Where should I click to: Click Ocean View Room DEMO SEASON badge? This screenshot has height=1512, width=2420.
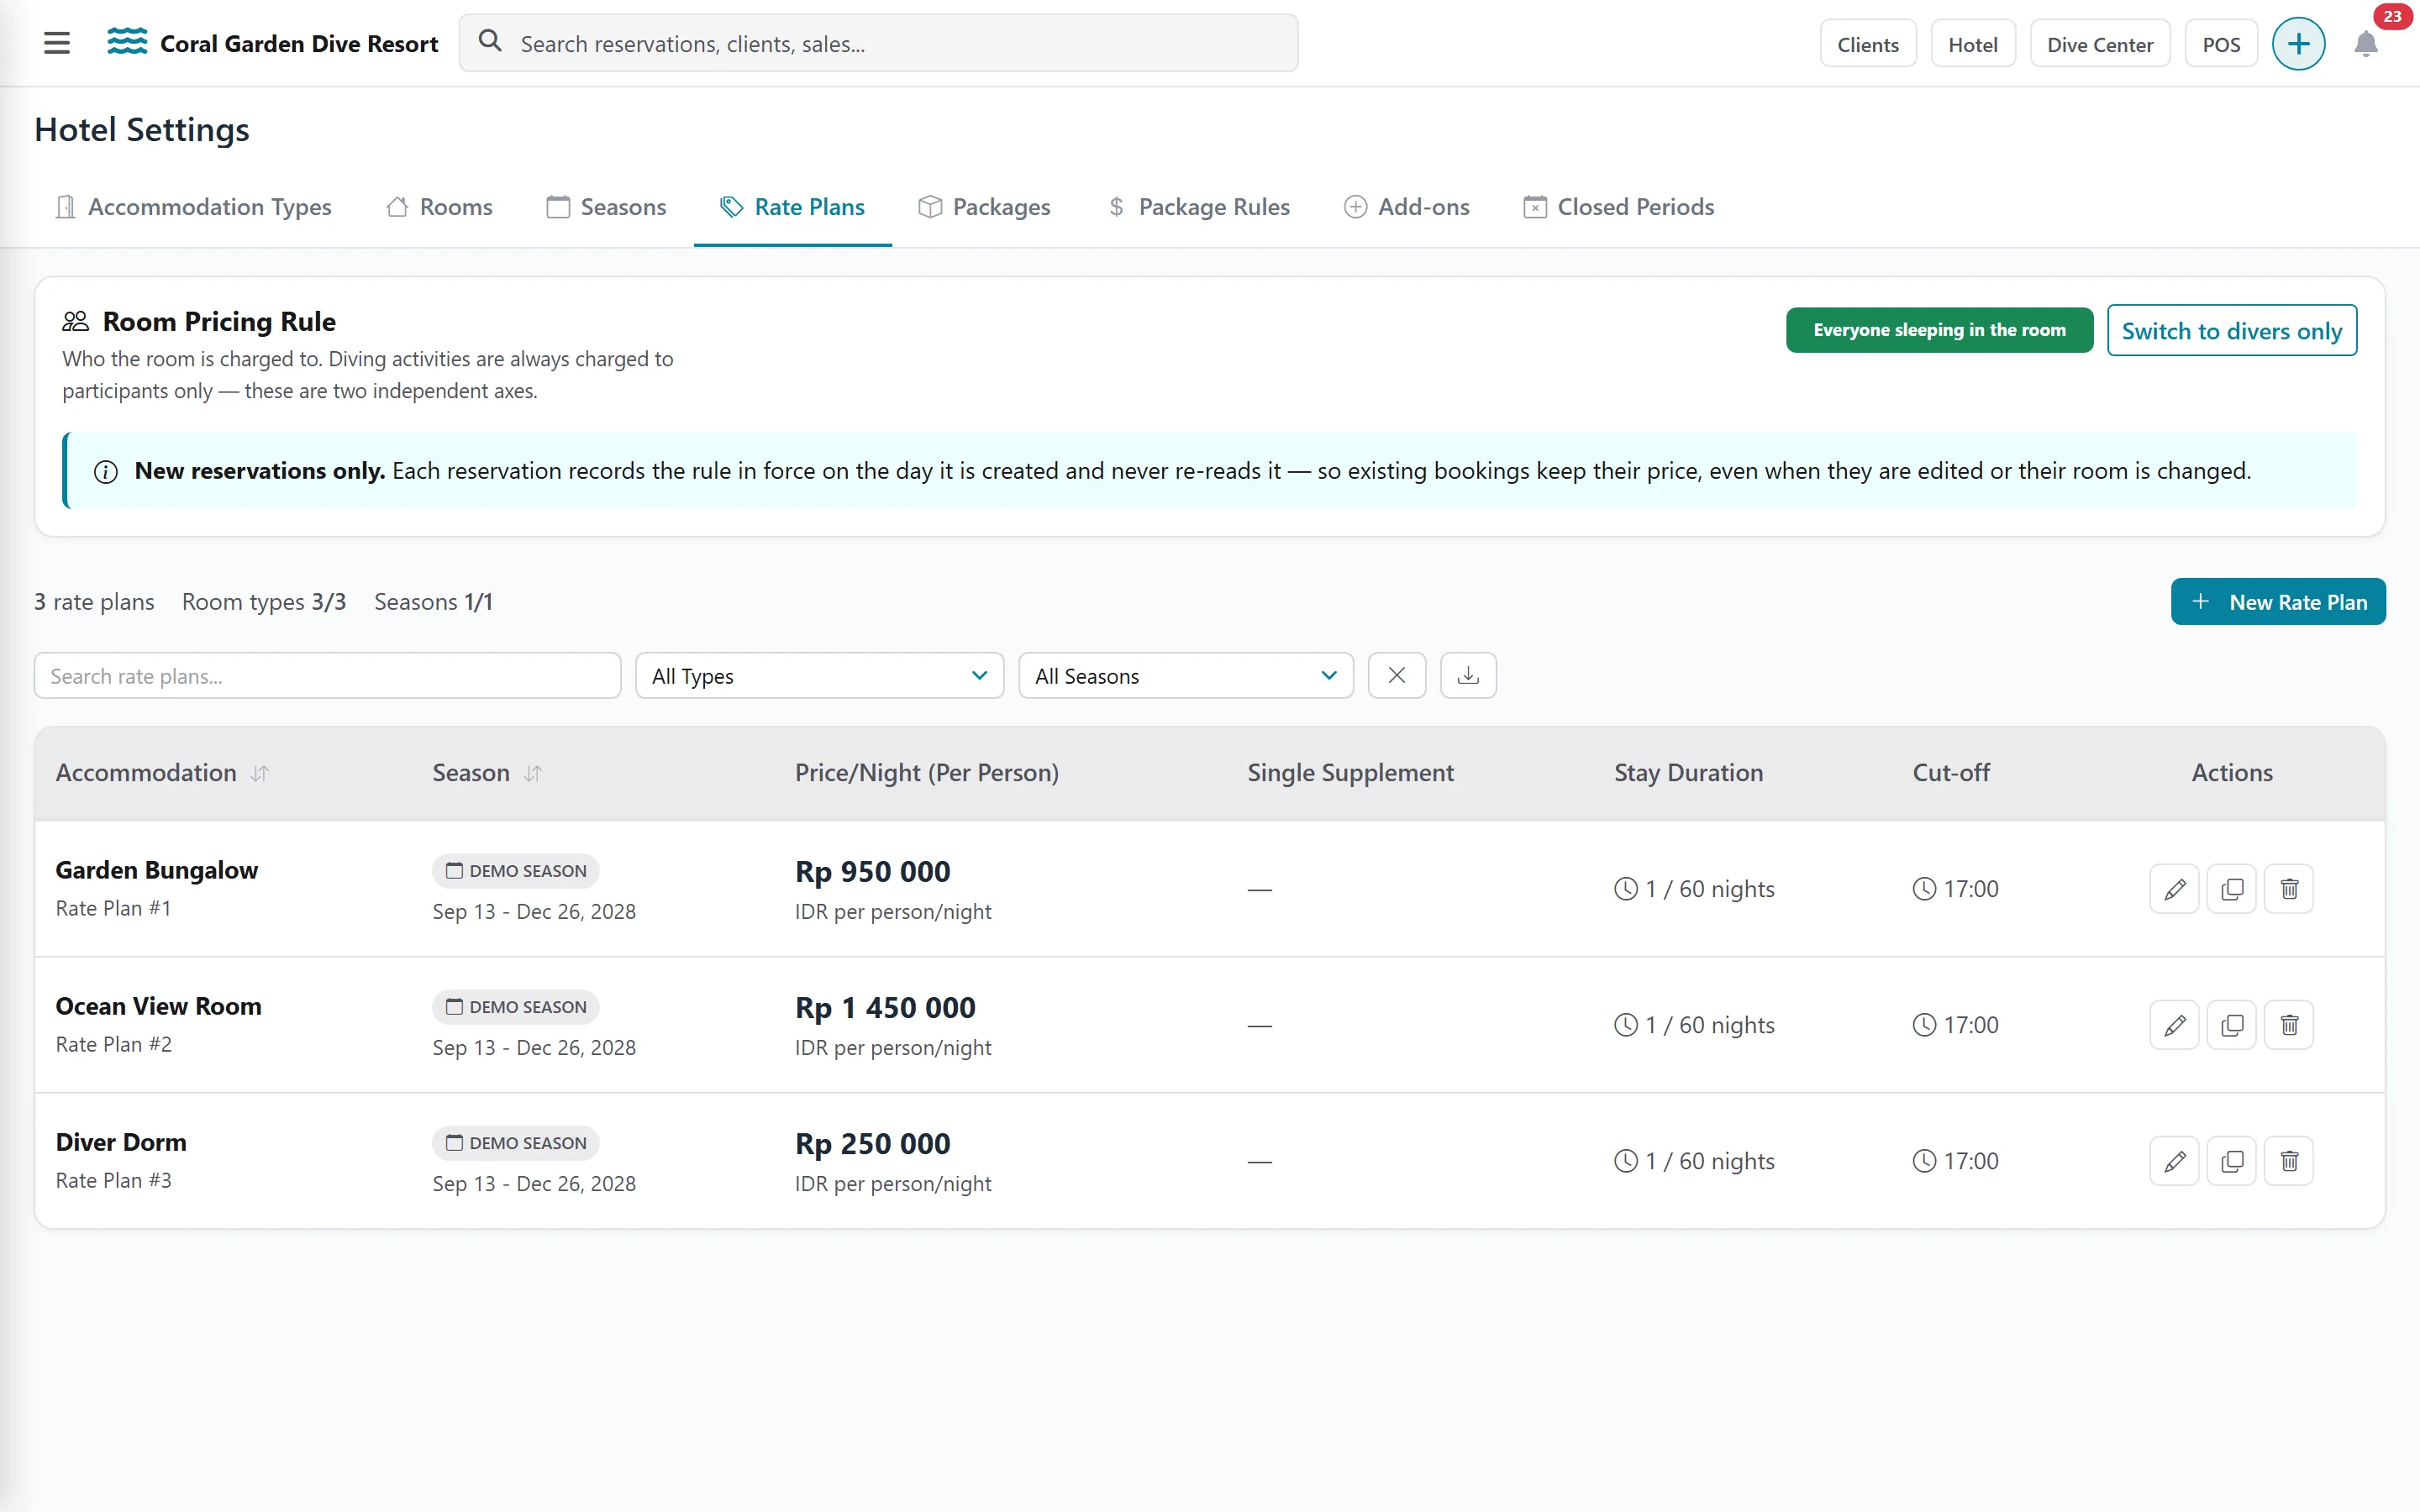(x=515, y=1007)
